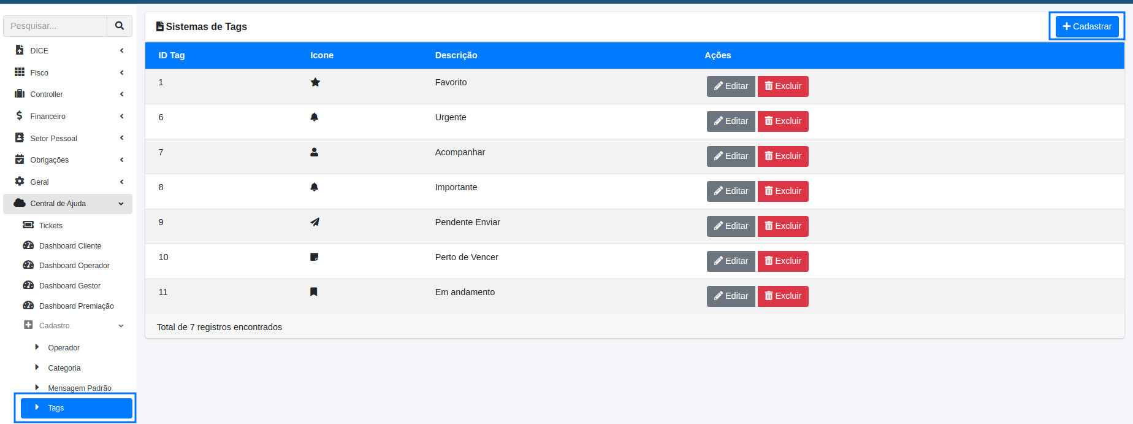Select the Tags sidebar item
The width and height of the screenshot is (1133, 424).
tap(76, 408)
